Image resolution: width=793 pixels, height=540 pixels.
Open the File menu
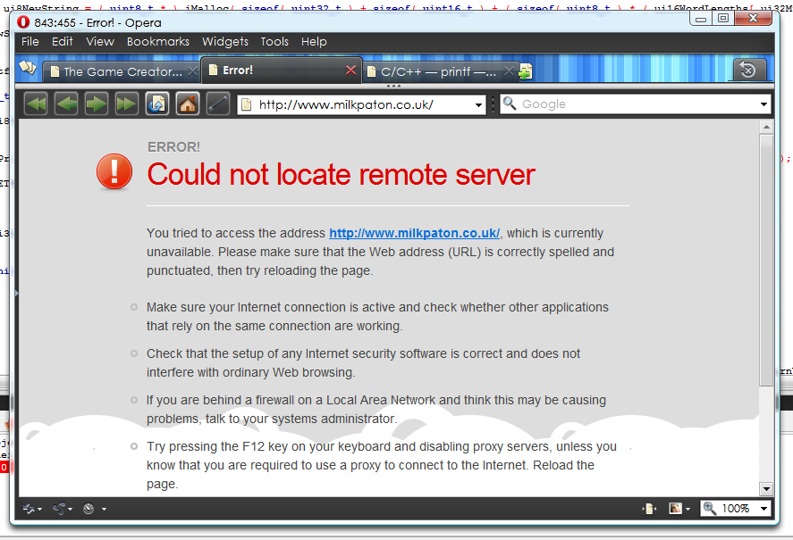tap(30, 42)
